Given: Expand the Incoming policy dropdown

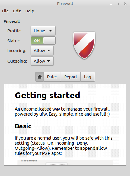Looking at the screenshot, I should [42, 50].
